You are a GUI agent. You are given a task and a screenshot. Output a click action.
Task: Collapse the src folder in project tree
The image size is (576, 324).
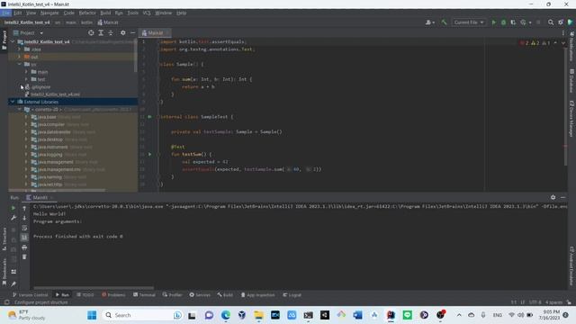pos(20,64)
